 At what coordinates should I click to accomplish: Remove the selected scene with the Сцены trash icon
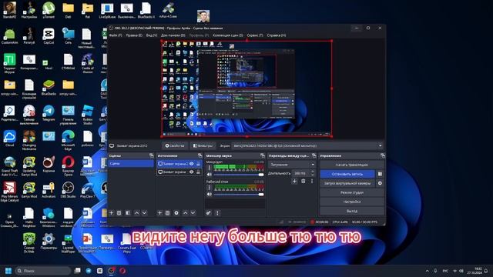pyautogui.click(x=119, y=212)
